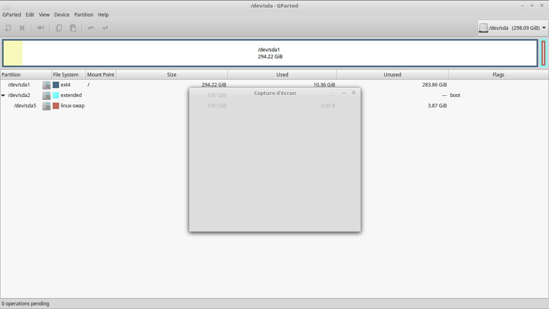Click the Capture d'écran window title bar
Viewport: 549px width, 309px height.
tap(275, 93)
